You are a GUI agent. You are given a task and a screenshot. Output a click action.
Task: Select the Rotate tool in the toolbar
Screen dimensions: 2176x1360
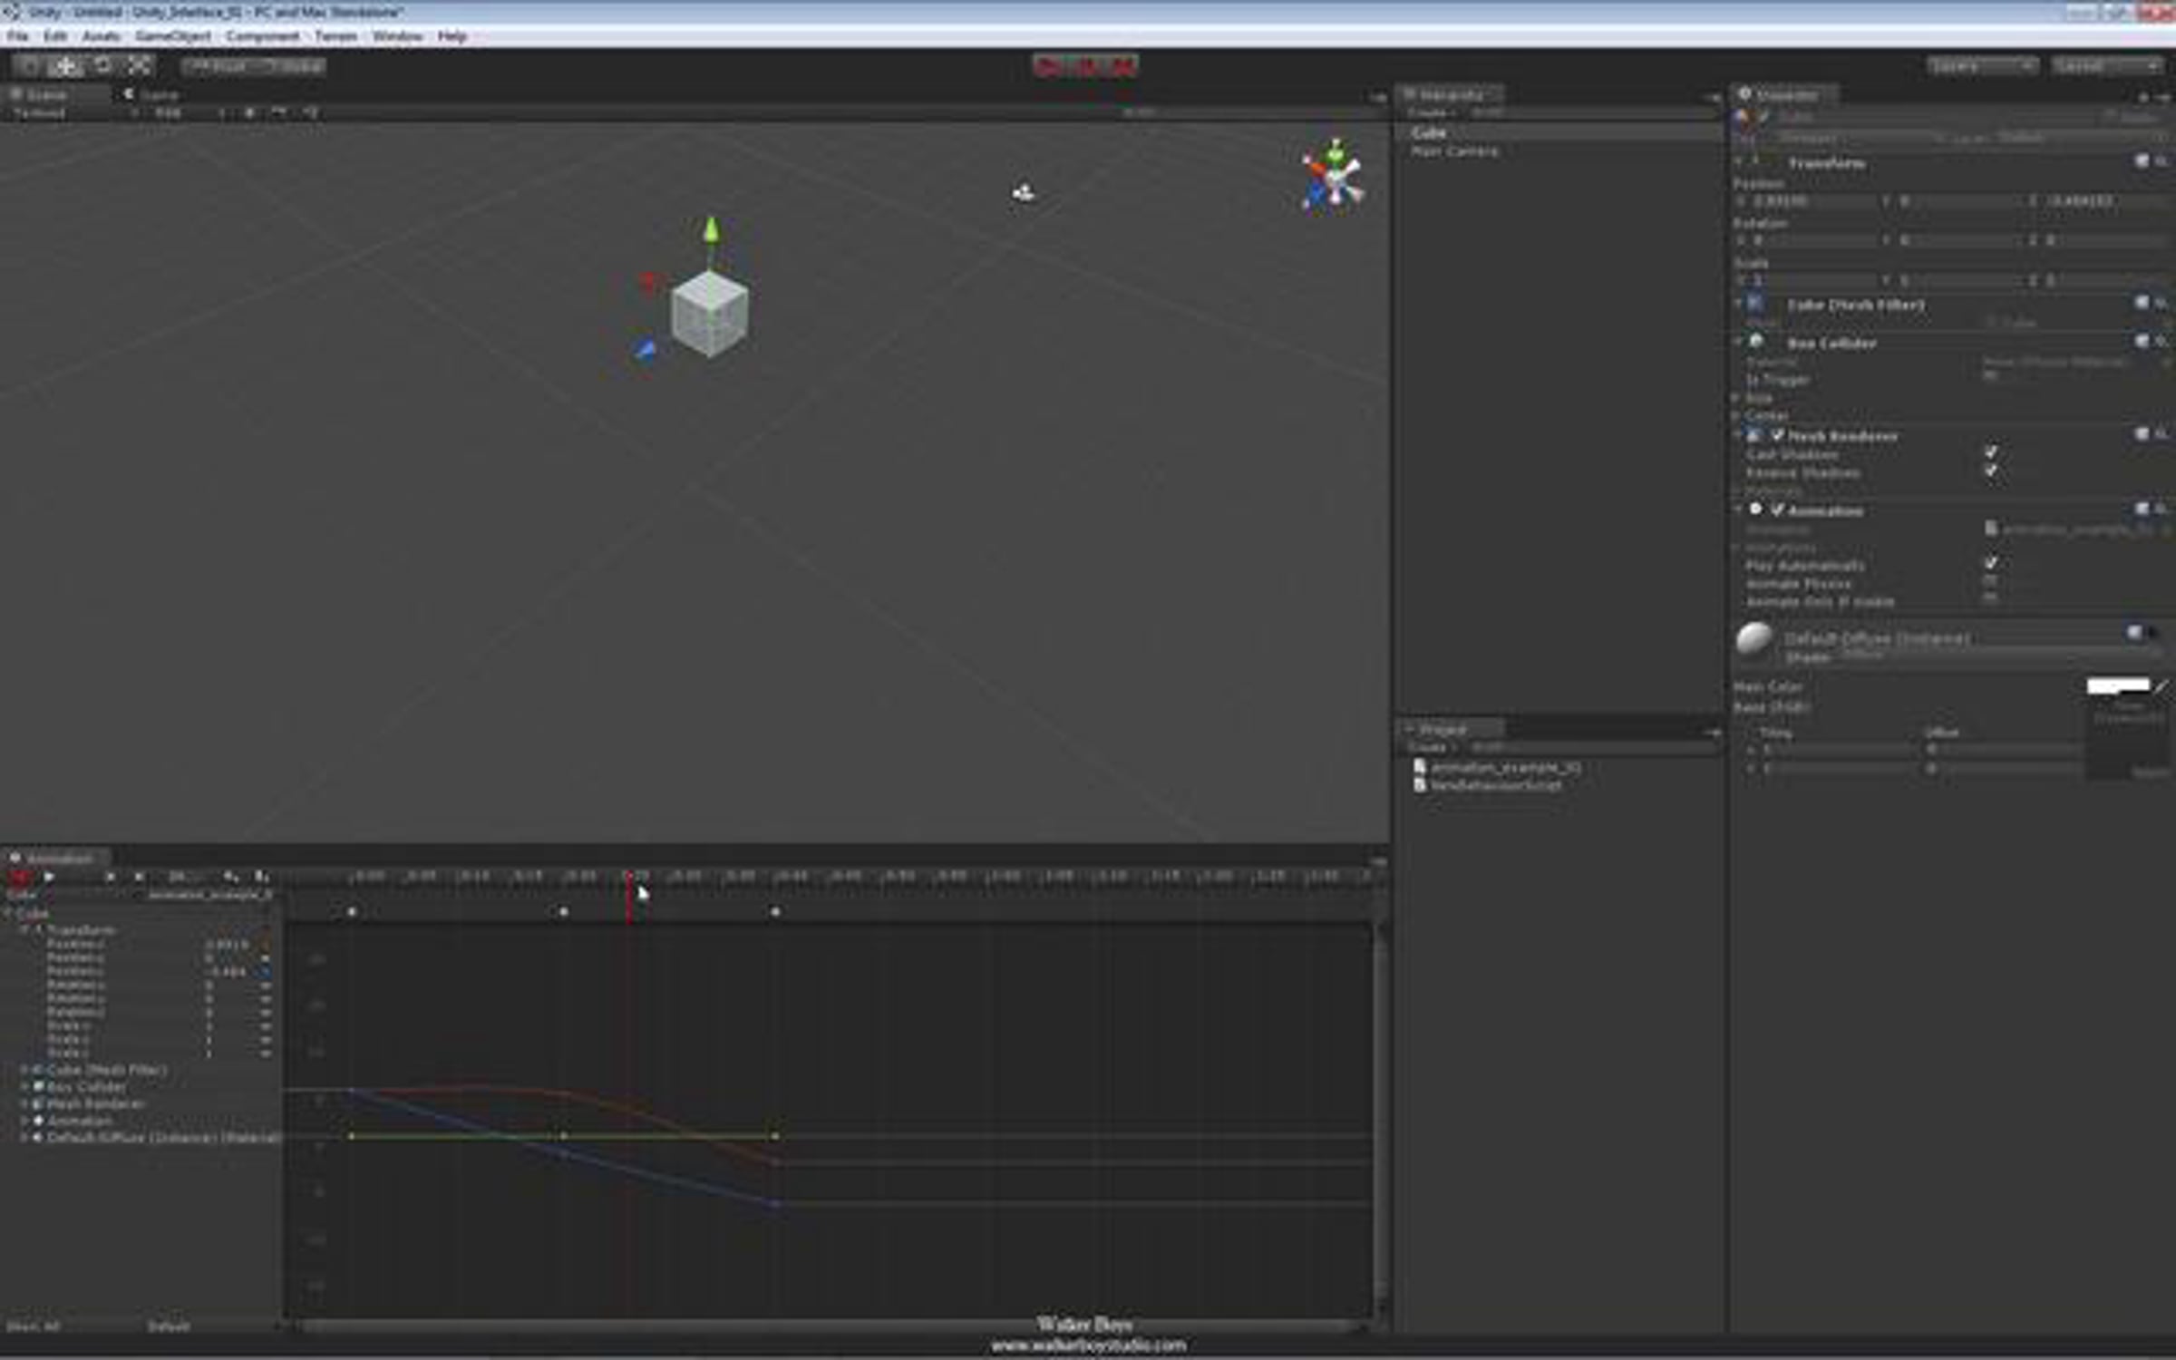click(102, 65)
